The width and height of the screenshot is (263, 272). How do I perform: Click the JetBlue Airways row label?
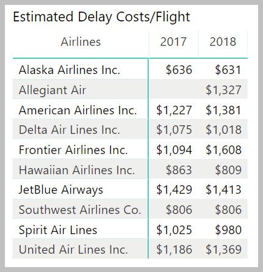tap(61, 189)
